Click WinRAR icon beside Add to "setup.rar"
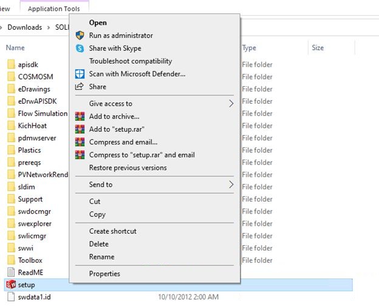The height and width of the screenshot is (307, 379). [x=80, y=129]
